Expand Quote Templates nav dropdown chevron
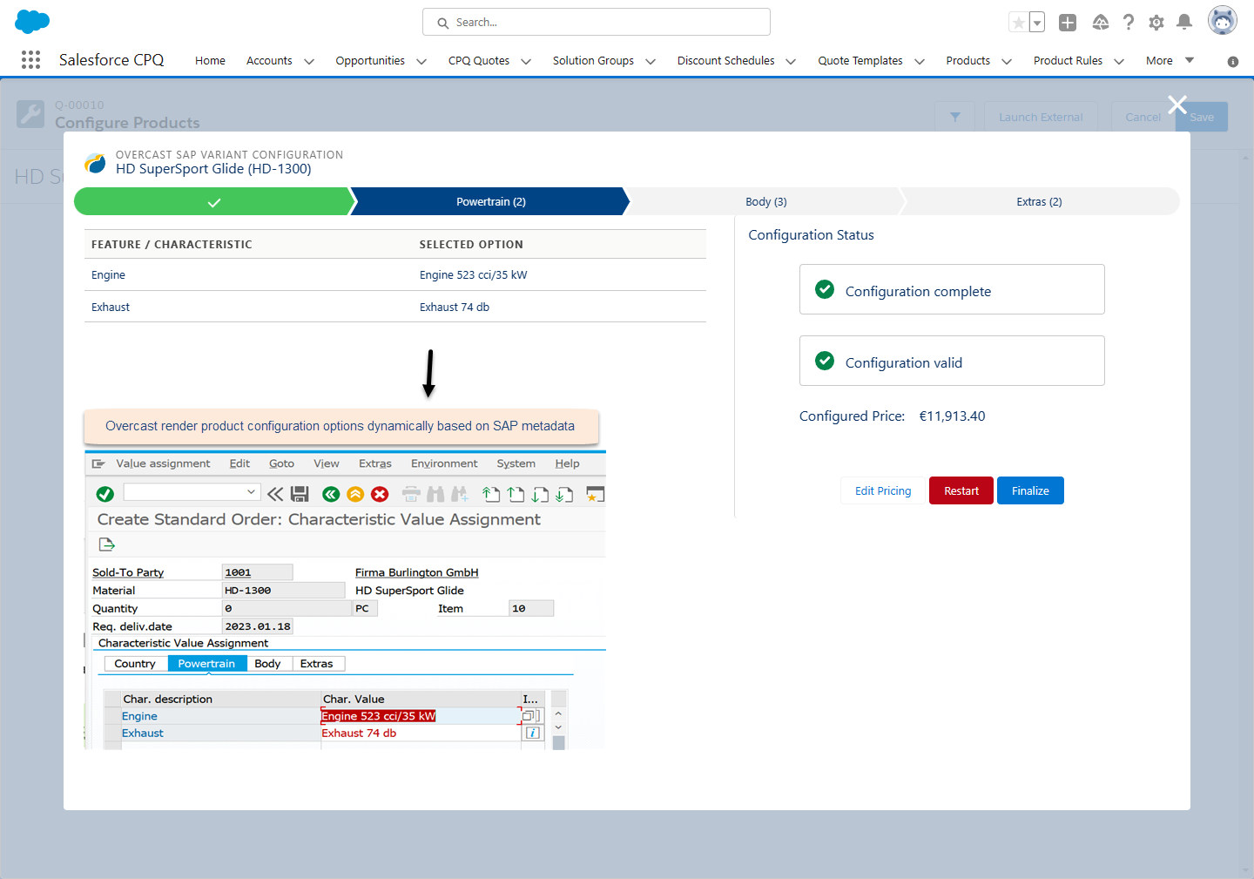The image size is (1254, 879). click(x=919, y=61)
